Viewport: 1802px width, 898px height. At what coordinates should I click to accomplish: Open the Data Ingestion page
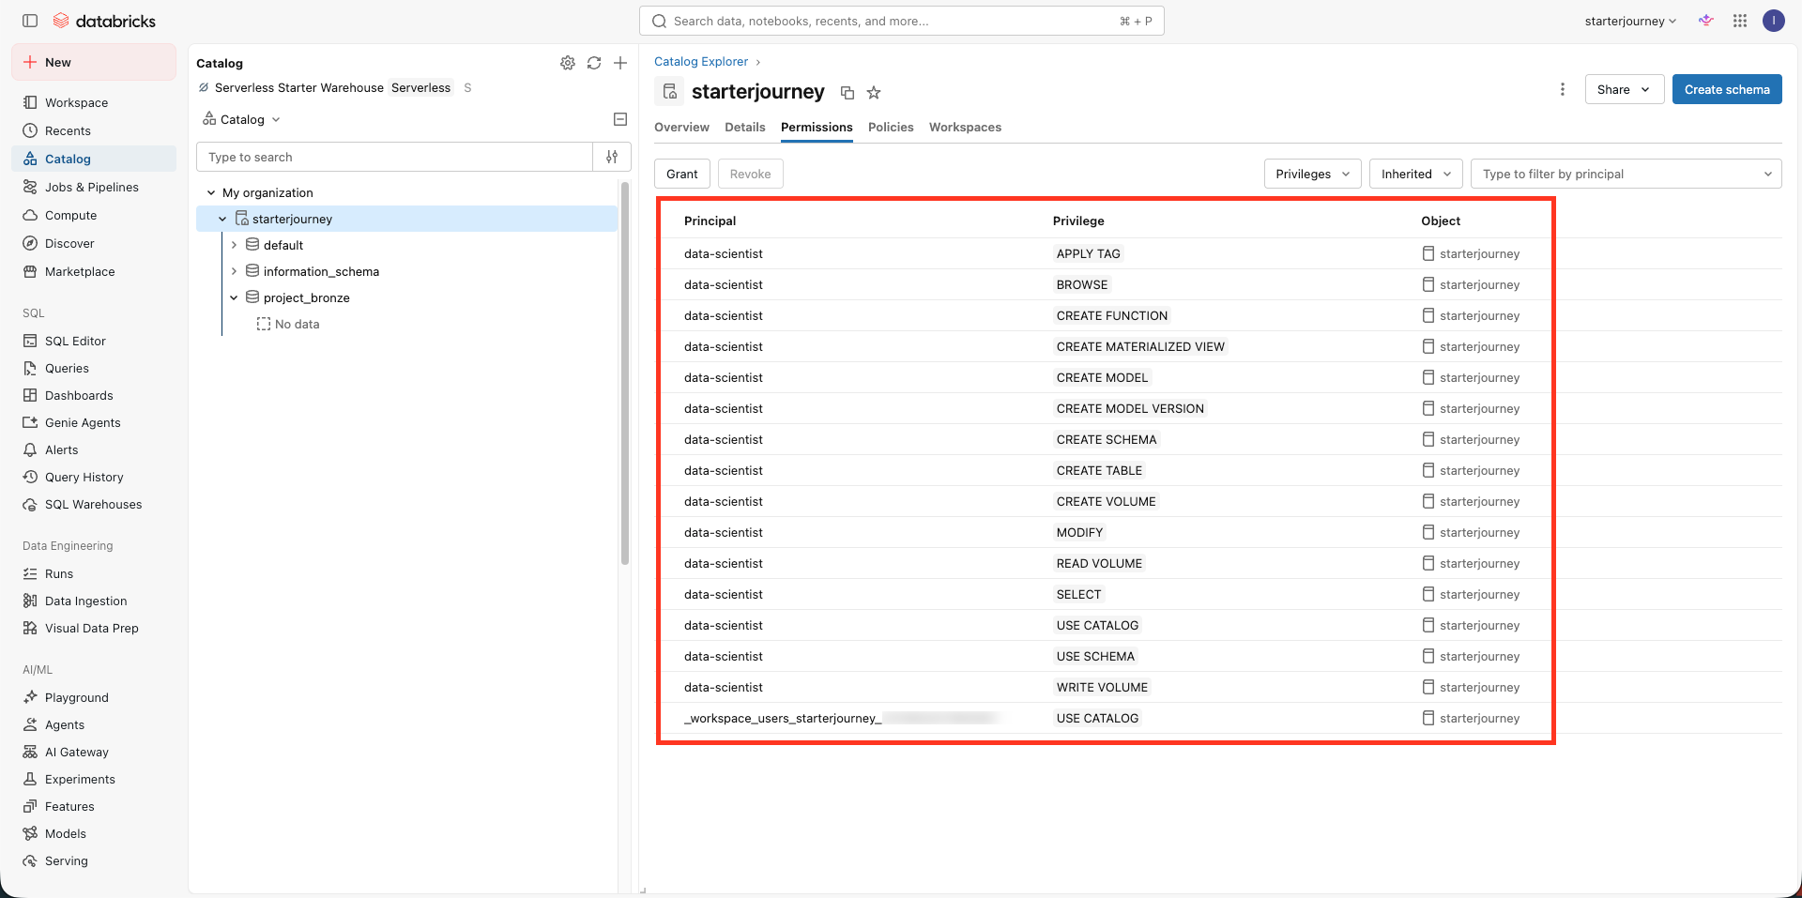(x=85, y=601)
